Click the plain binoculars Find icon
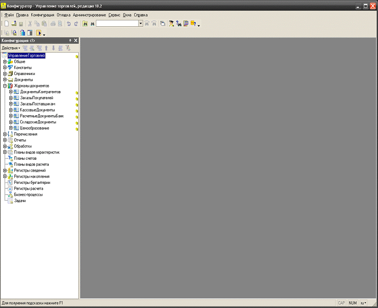The height and width of the screenshot is (308, 378). point(92,24)
